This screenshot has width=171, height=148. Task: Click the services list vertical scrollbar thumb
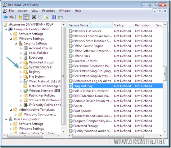click(165, 74)
